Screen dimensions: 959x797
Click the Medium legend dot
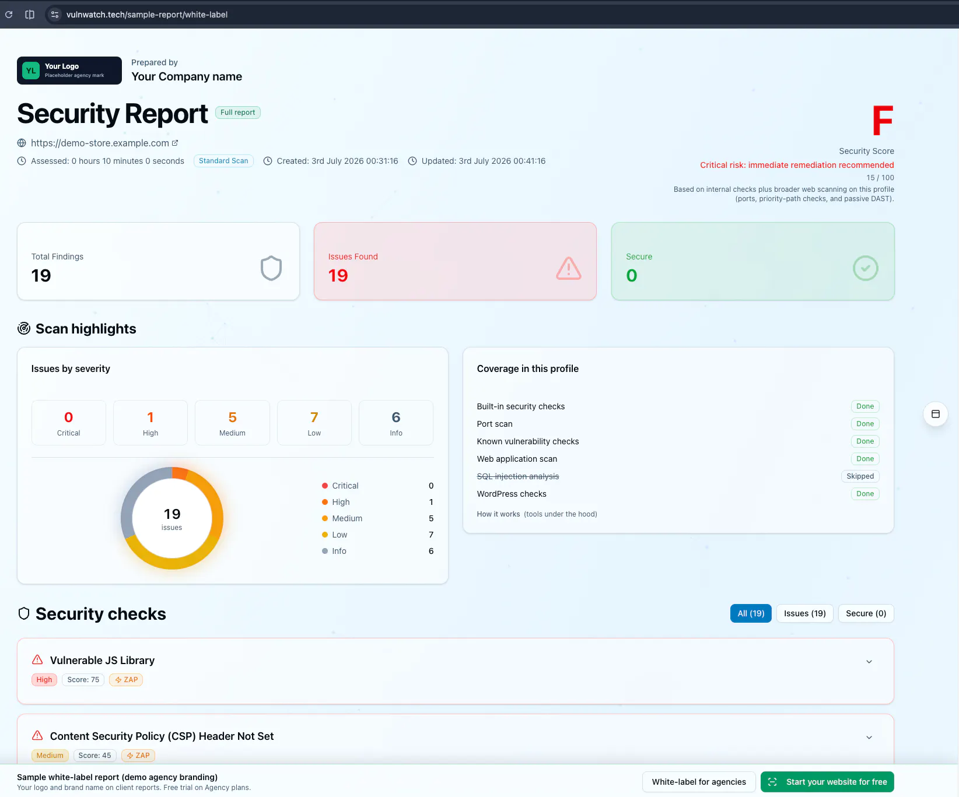tap(325, 518)
